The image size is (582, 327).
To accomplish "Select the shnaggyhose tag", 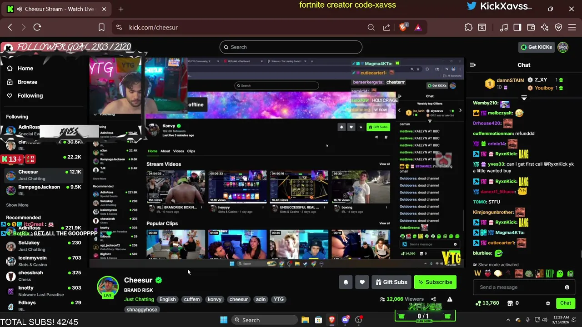I will click(x=142, y=309).
